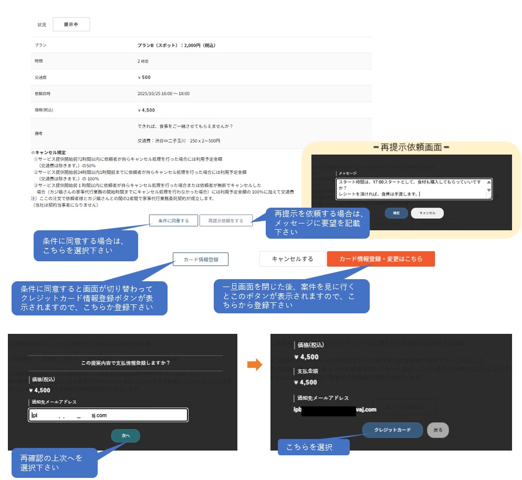Click the orange right arrow between dialogs
522x480 pixels.
click(x=254, y=365)
